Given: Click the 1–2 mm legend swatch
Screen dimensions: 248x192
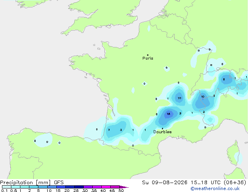Looking at the screenshot, I should click(25, 187).
